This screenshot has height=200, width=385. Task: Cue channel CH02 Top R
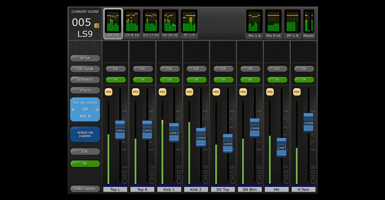pos(143,69)
